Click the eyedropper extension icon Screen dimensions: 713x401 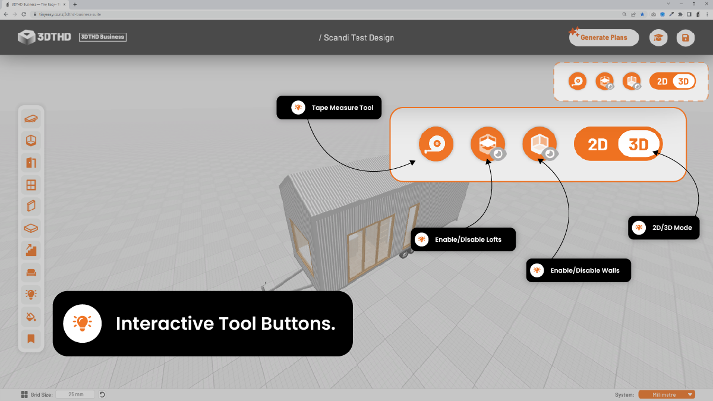tap(671, 14)
